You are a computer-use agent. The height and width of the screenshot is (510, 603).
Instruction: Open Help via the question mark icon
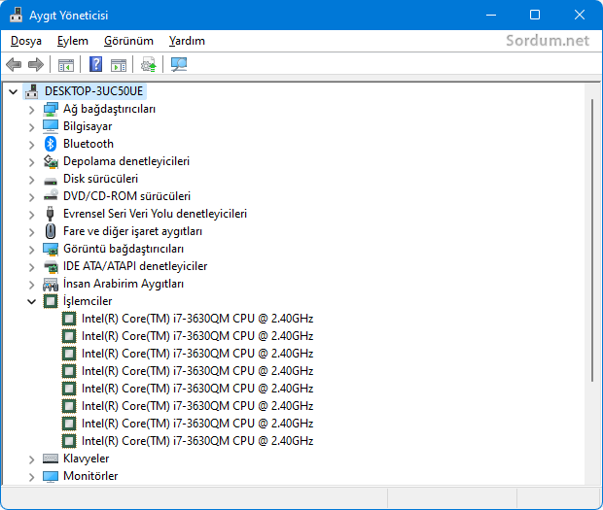(x=95, y=64)
